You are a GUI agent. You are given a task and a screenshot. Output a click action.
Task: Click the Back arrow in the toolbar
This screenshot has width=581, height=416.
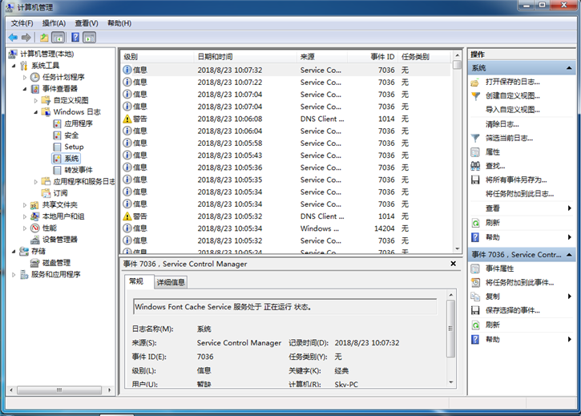[x=13, y=38]
